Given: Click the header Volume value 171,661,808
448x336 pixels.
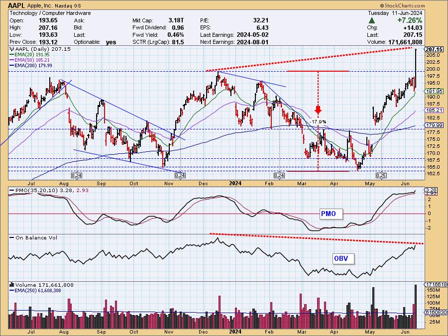Looking at the screenshot, I should [405, 42].
